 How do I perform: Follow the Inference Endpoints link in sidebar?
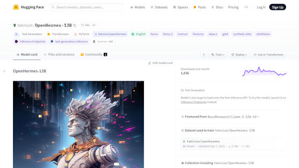point(193,102)
